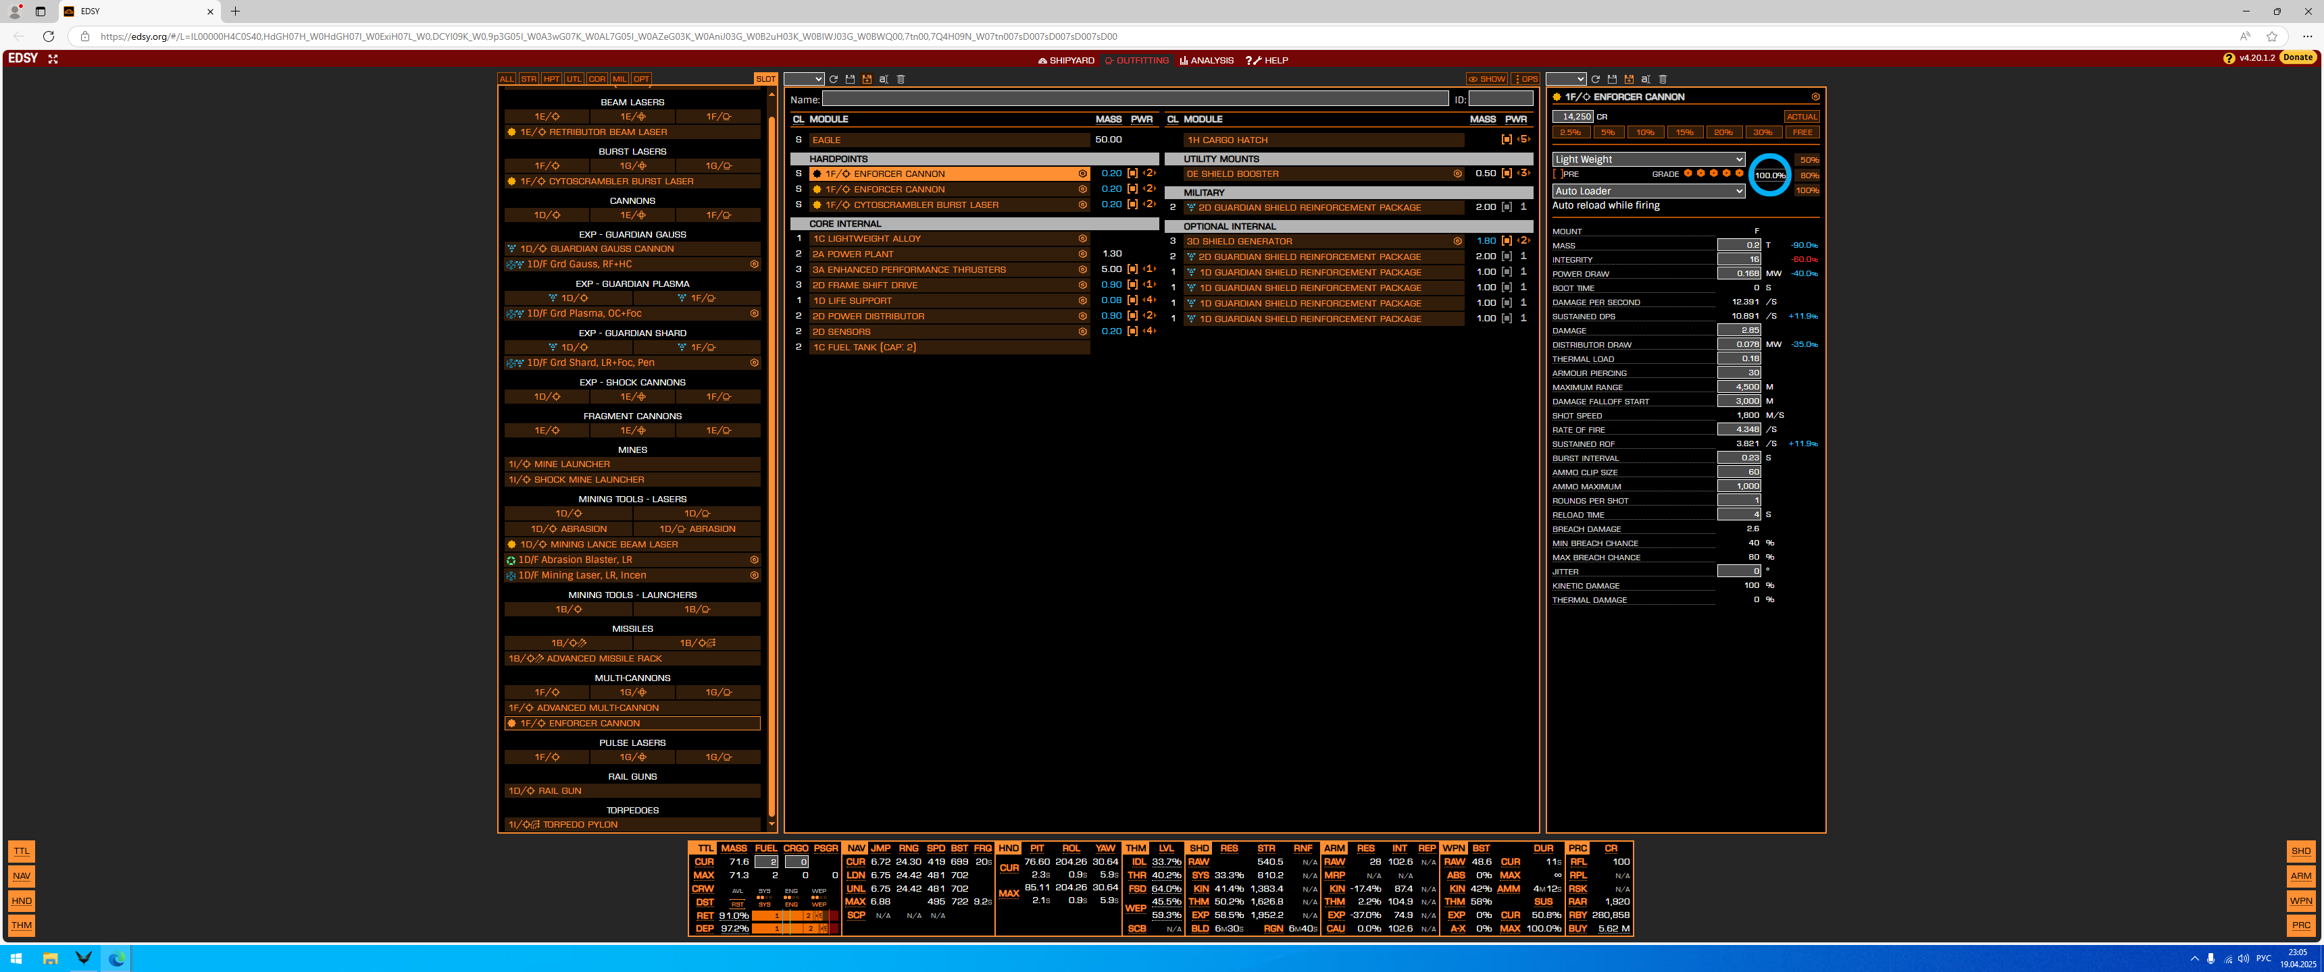Click the EDSY fullscreen expand icon
This screenshot has height=972, width=2324.
53,59
